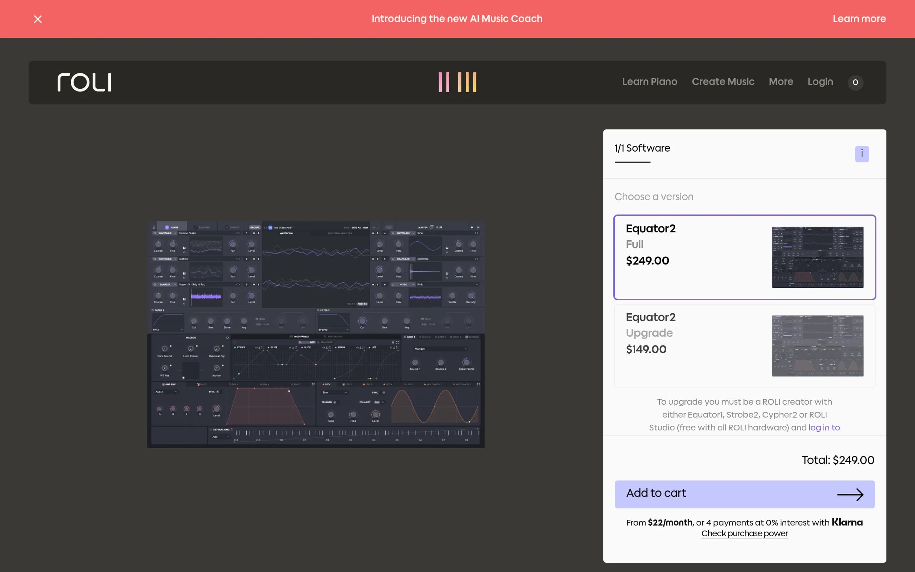Viewport: 915px width, 572px height.
Task: Go to ROLI home via logo
Action: tap(84, 82)
